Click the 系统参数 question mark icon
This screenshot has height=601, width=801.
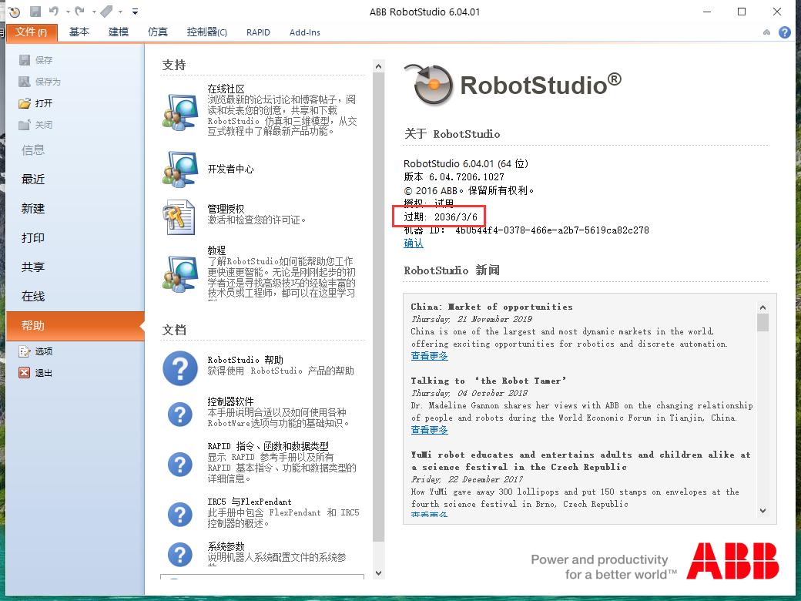coord(179,555)
